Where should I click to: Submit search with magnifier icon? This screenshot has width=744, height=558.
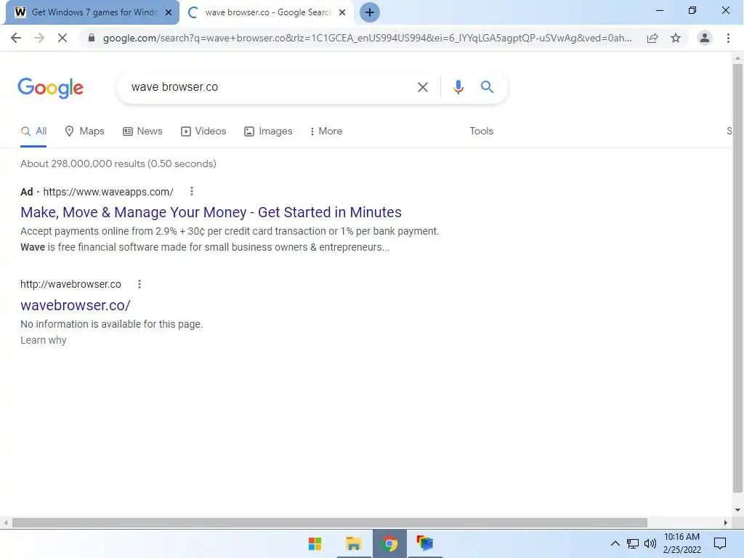(x=487, y=87)
